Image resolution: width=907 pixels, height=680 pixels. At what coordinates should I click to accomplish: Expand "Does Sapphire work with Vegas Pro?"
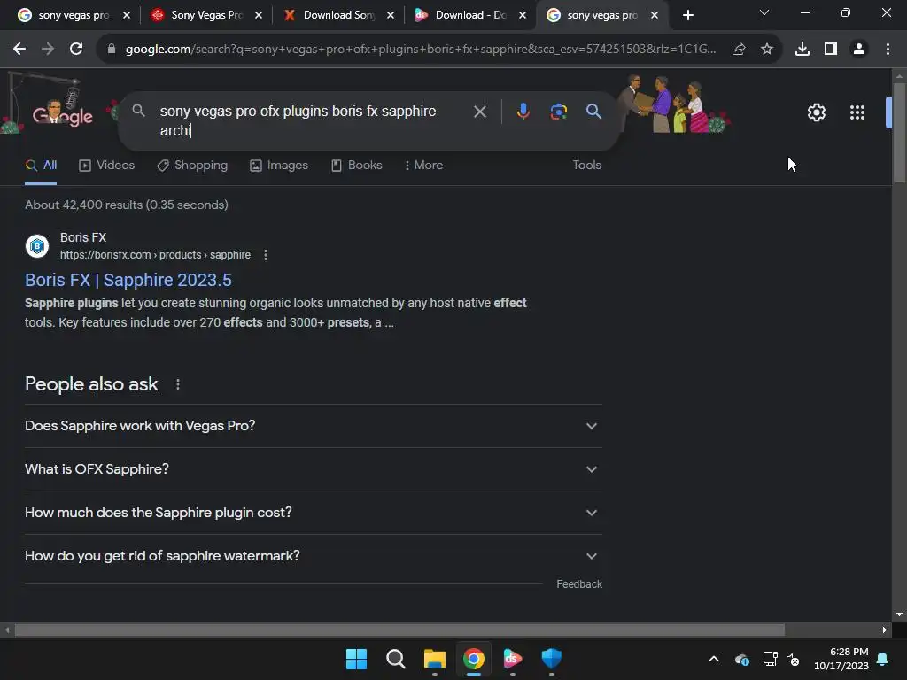click(x=313, y=426)
